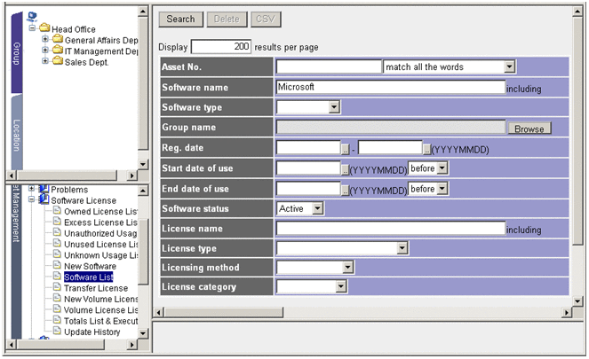Open the Software status dropdown
589x359 pixels.
point(318,208)
